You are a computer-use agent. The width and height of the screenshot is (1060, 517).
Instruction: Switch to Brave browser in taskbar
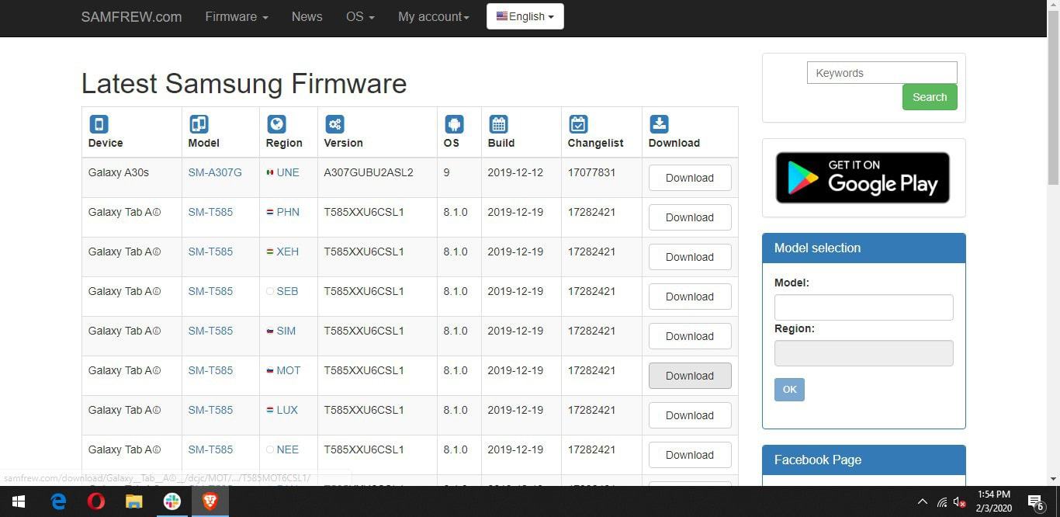210,501
